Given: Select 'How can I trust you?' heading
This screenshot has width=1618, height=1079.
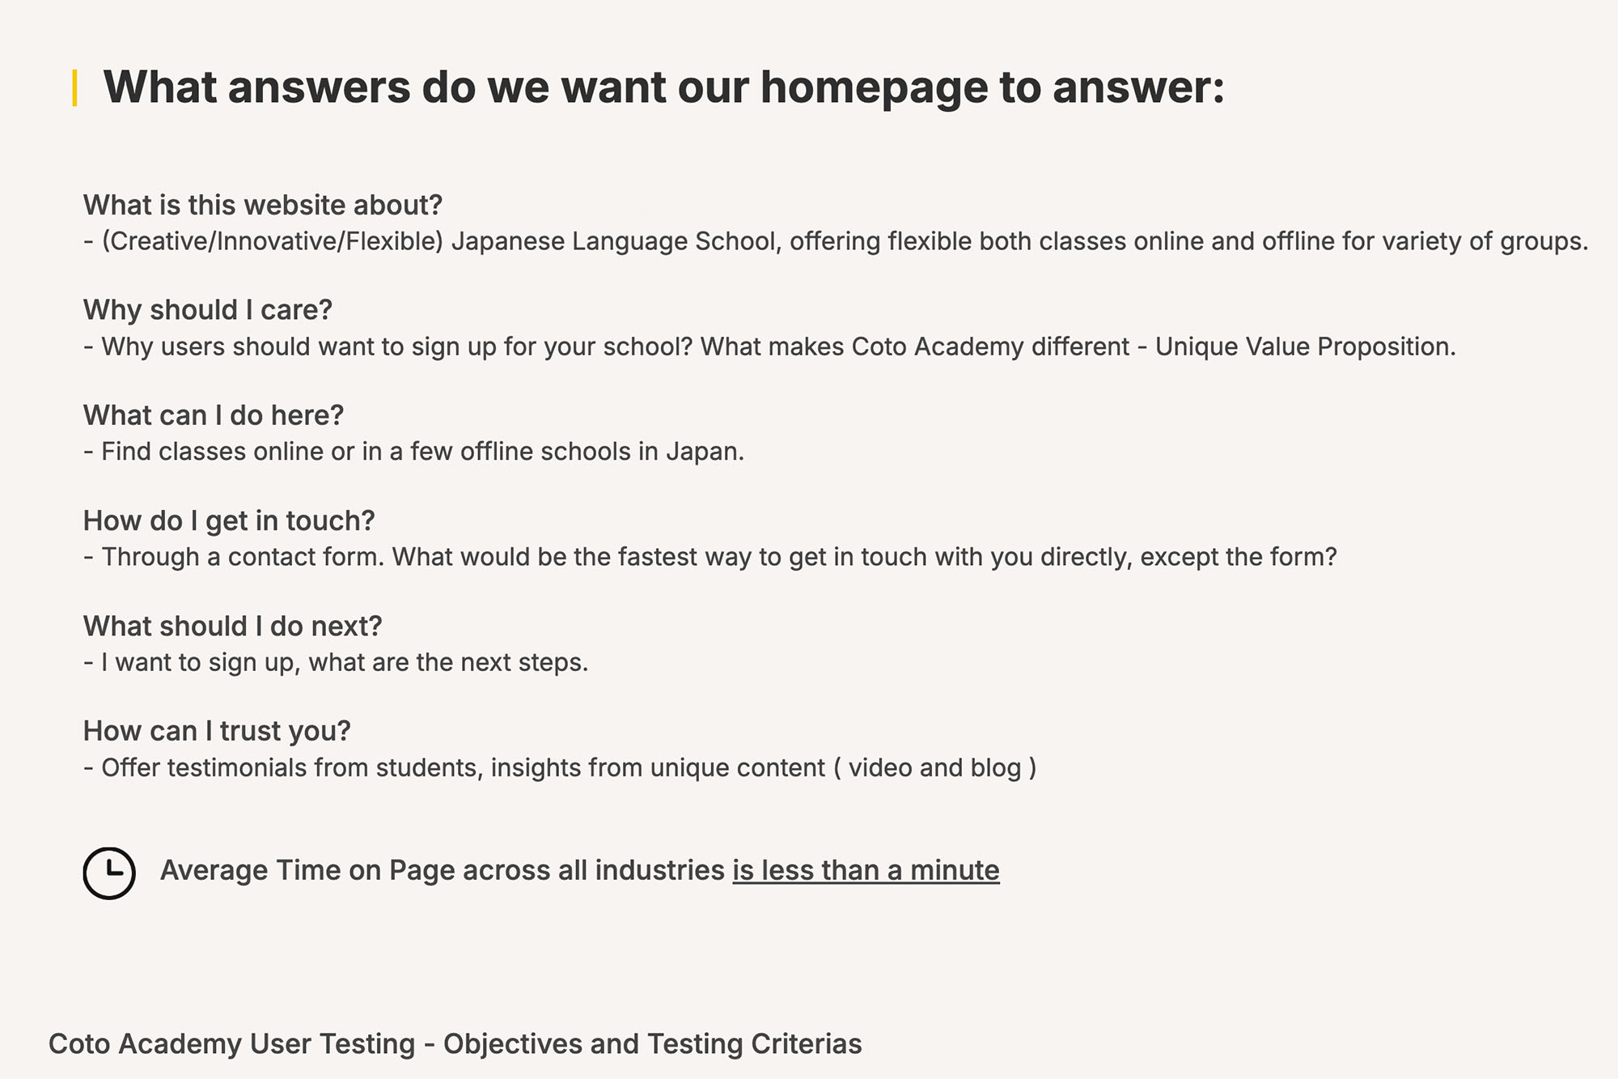Looking at the screenshot, I should pyautogui.click(x=217, y=732).
